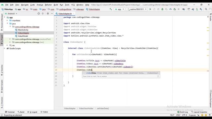Image resolution: width=212 pixels, height=119 pixels.
Task: Open the Event Log
Action: pos(183,112)
